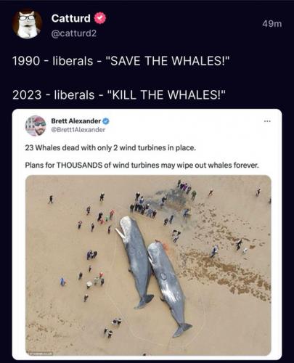This screenshot has width=294, height=363.
Task: Open Catturd's cat profile picture
Action: pos(28,24)
